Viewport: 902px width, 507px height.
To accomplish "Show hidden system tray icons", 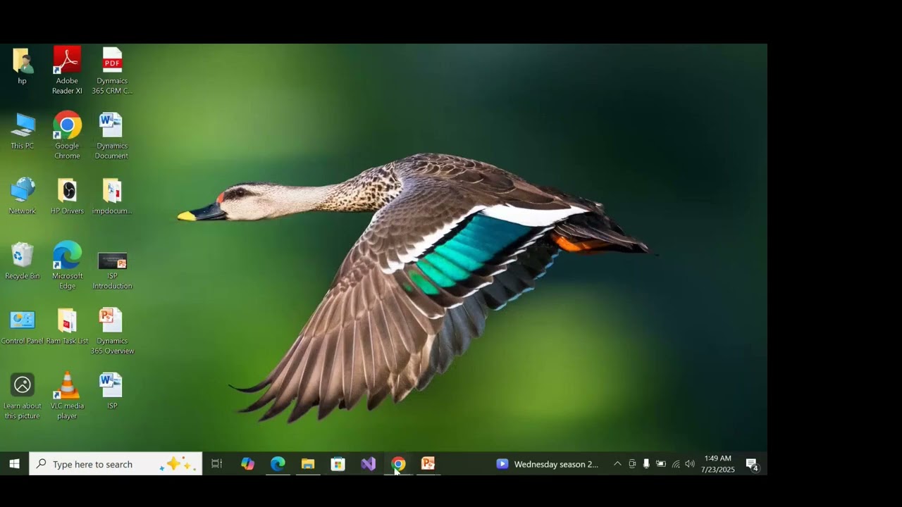I will [617, 464].
